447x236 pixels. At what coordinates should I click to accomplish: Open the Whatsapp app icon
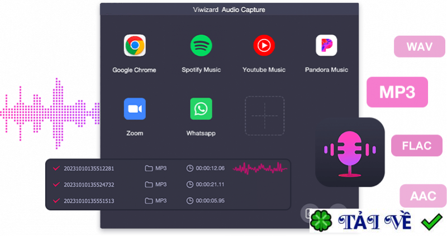tap(201, 109)
